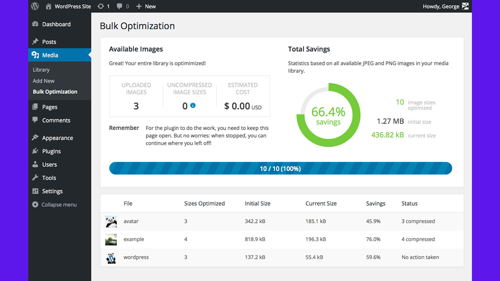Click Howdy, George account link
This screenshot has width=500, height=281.
point(441,6)
